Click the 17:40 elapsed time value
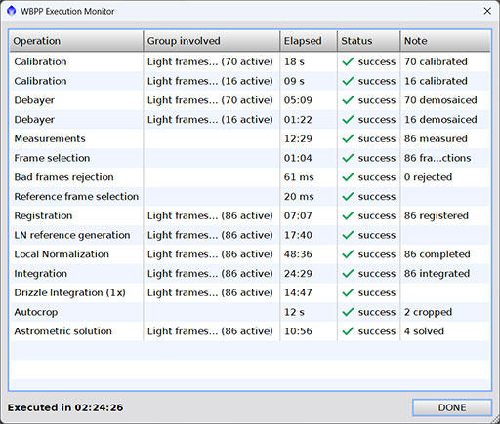The width and height of the screenshot is (500, 424). (x=298, y=235)
